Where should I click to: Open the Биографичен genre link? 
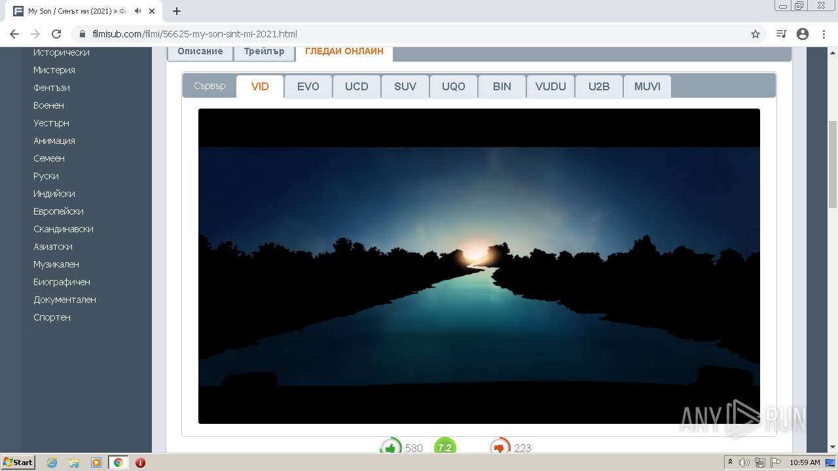(62, 282)
